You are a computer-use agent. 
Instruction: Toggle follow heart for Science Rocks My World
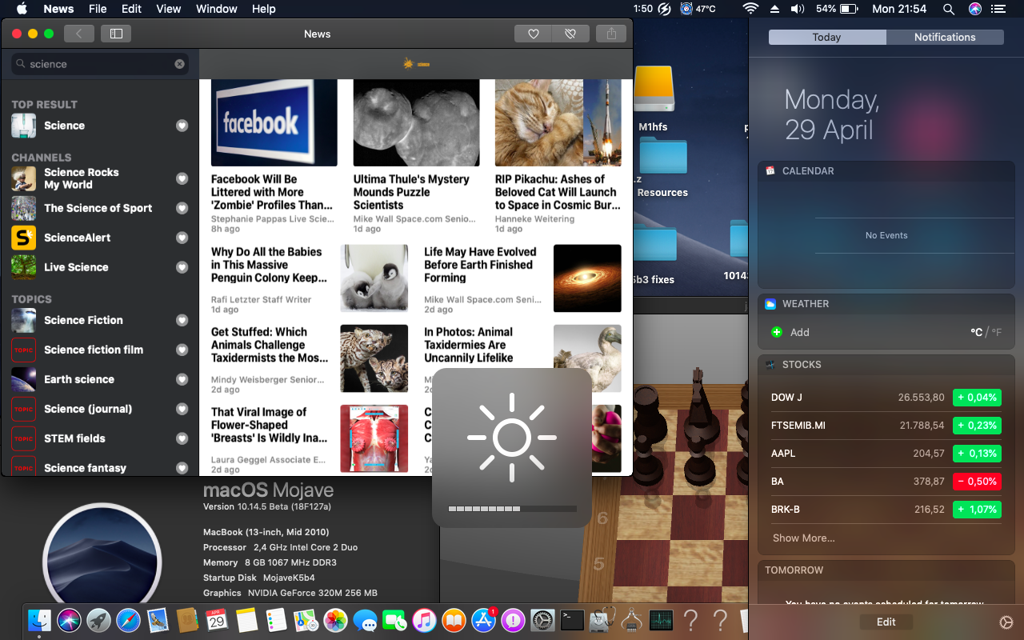pos(182,178)
